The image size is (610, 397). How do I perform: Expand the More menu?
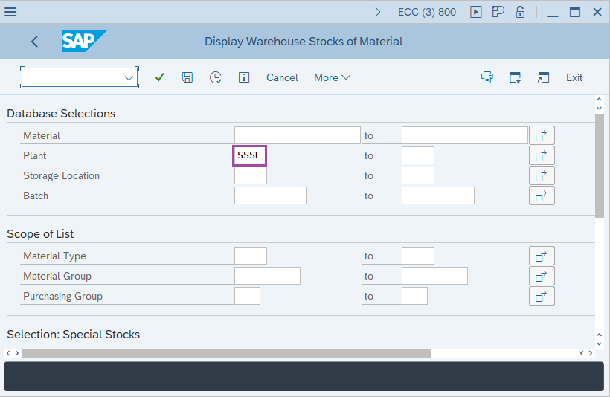[x=332, y=77]
